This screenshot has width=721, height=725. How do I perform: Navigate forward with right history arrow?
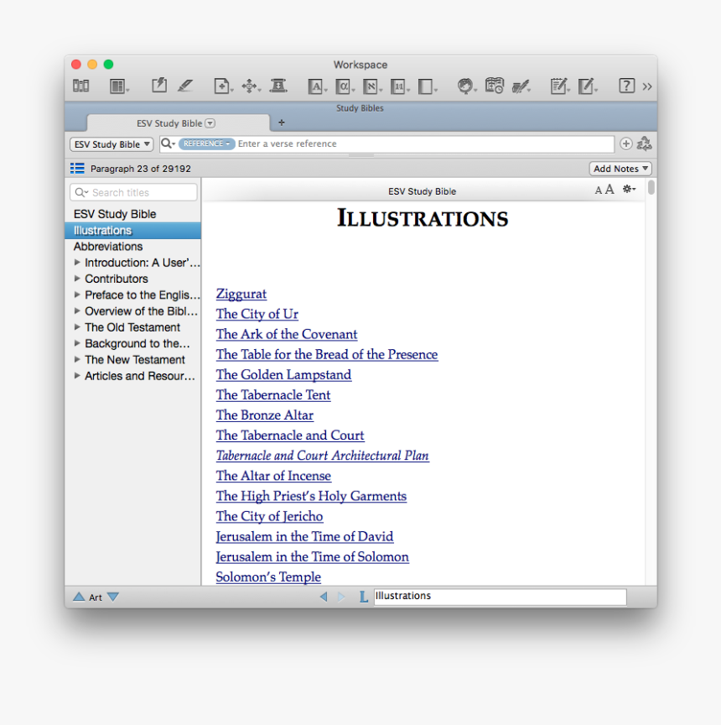tap(341, 597)
